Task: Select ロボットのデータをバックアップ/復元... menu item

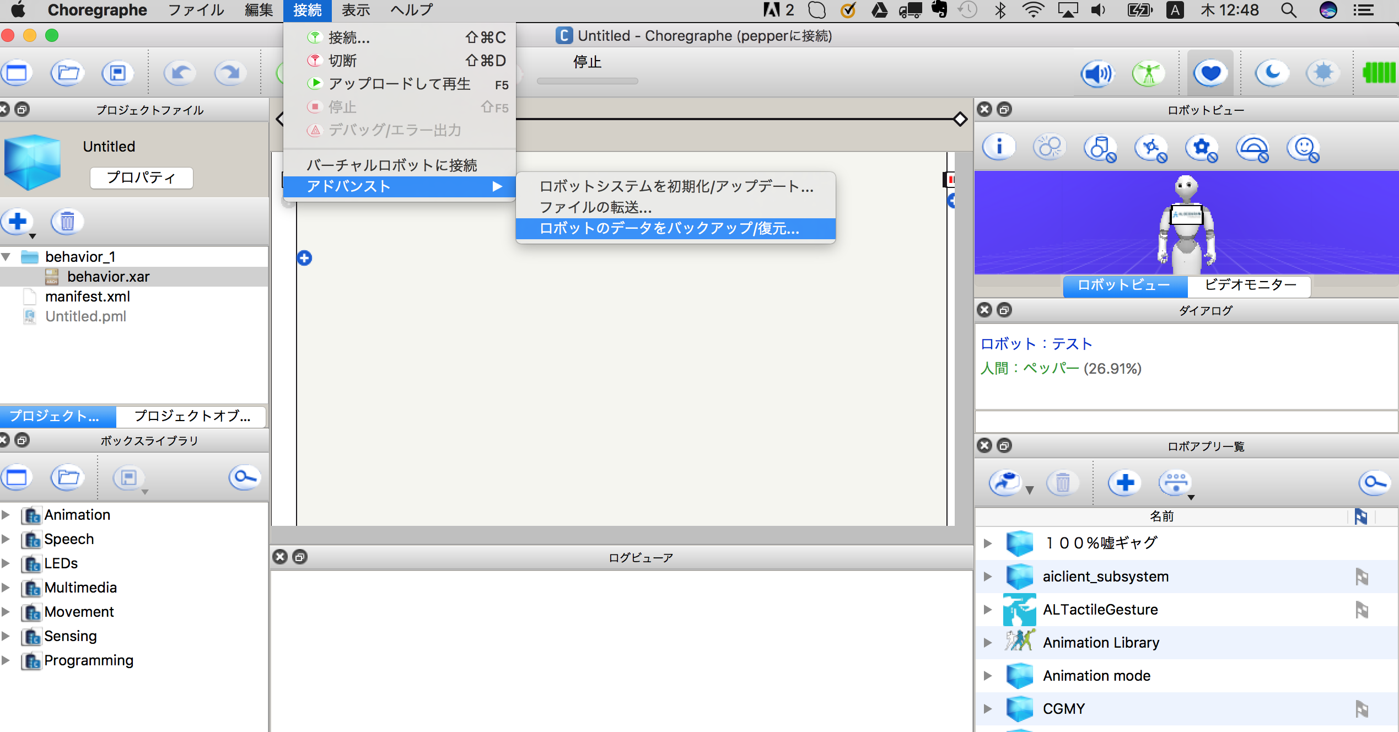Action: tap(676, 228)
